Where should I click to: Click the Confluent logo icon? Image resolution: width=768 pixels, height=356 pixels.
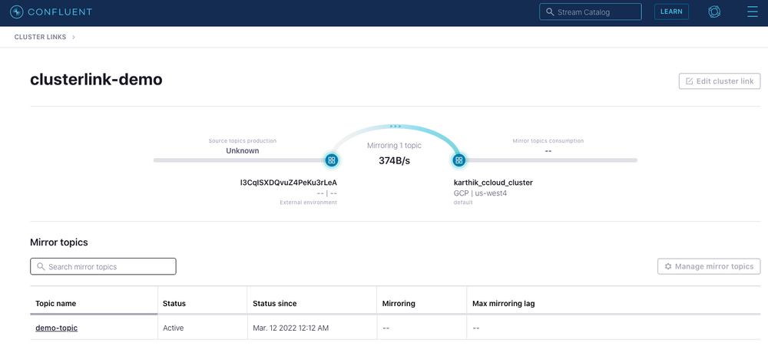point(17,12)
